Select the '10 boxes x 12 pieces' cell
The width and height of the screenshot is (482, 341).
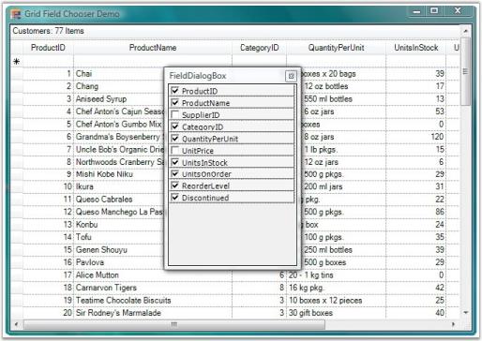coord(336,301)
